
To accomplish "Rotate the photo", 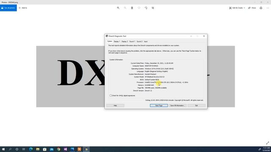I will click(x=146, y=8).
